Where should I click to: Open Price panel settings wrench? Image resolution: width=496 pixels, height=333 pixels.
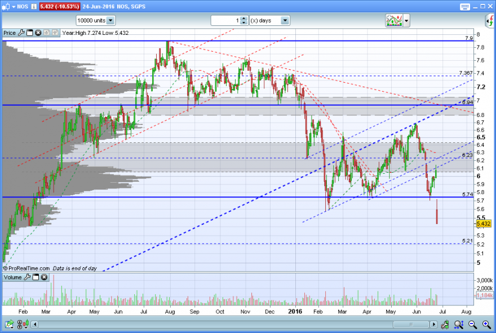point(21,33)
